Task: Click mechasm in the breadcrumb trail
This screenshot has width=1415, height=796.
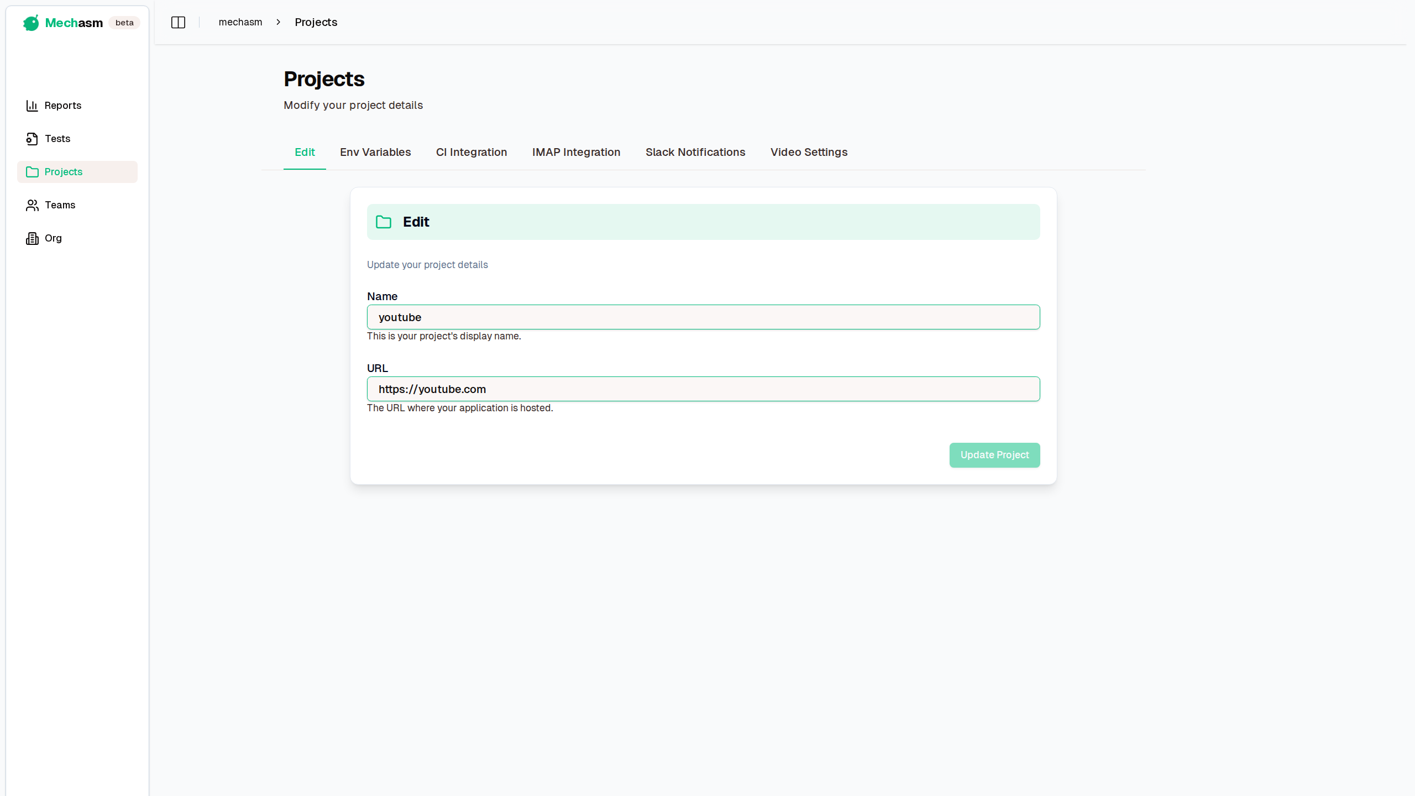Action: 240,22
